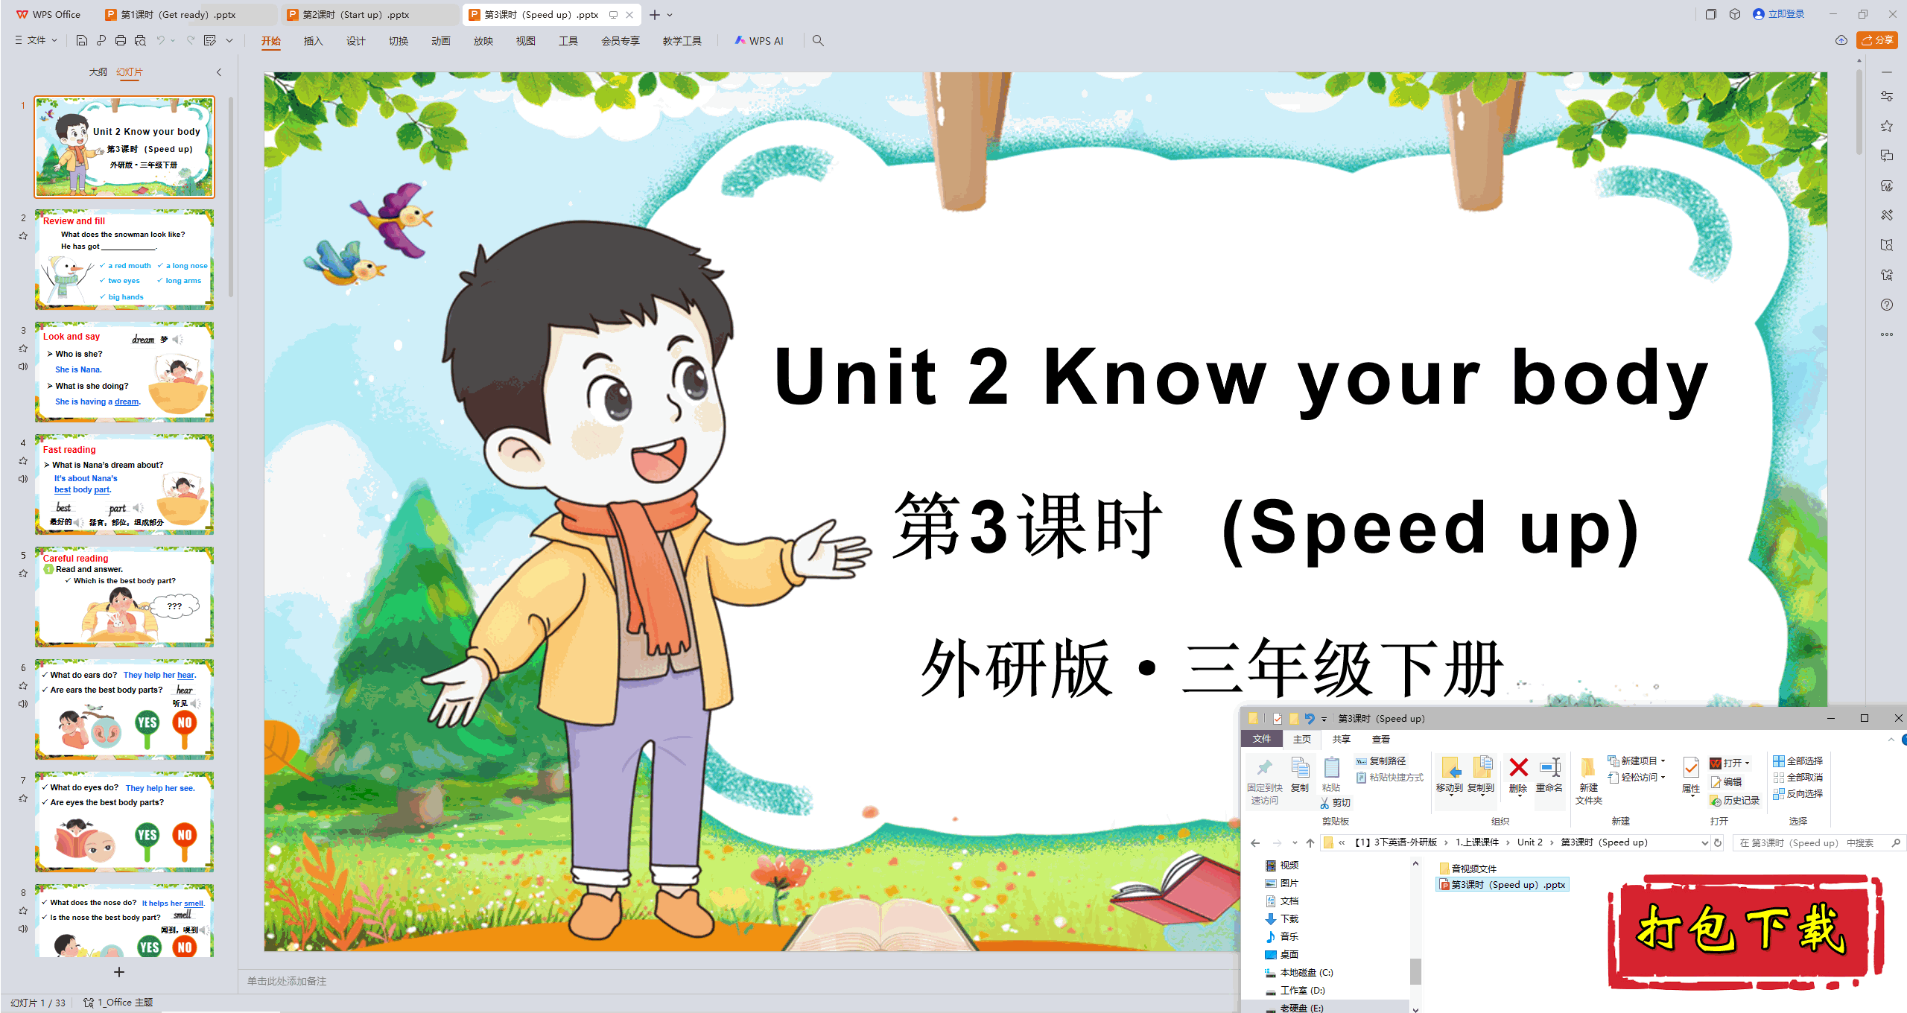Open the 设计 ribbon tab
This screenshot has height=1013, width=1907.
point(355,41)
